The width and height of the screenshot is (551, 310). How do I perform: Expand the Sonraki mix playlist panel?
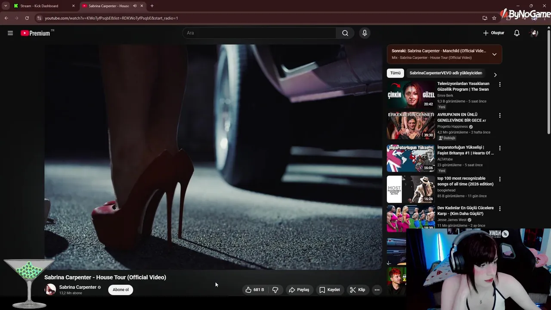tap(494, 54)
